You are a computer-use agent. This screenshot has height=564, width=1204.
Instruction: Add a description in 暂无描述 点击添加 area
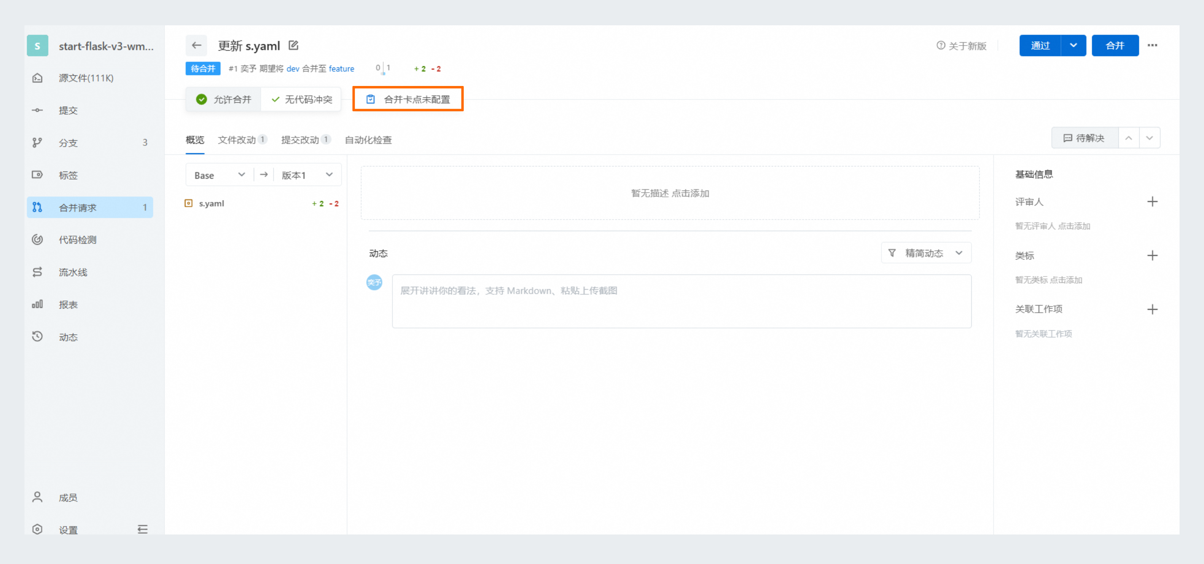670,193
